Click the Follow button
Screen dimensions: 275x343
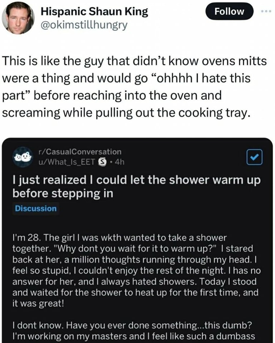229,12
